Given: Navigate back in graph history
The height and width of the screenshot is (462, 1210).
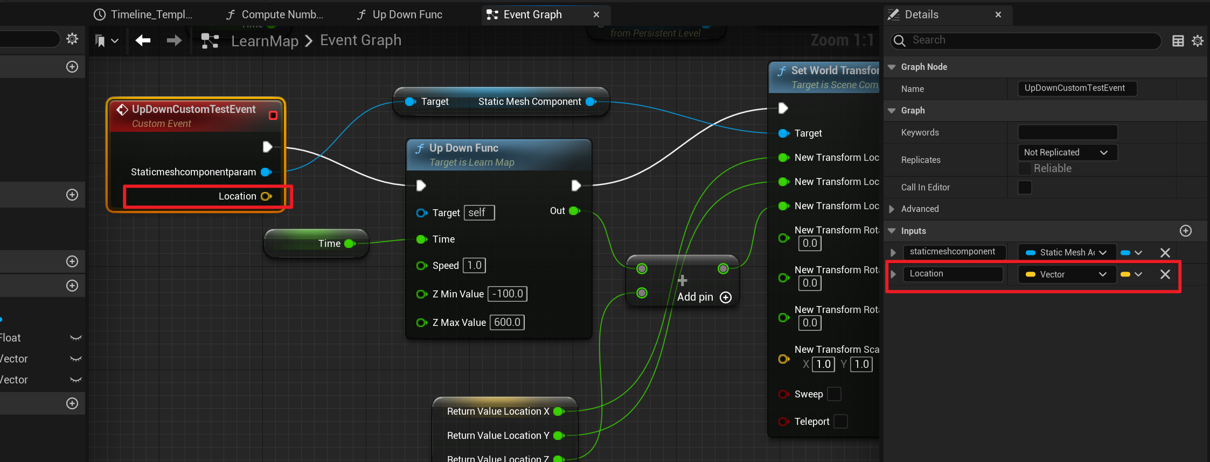Looking at the screenshot, I should tap(143, 40).
